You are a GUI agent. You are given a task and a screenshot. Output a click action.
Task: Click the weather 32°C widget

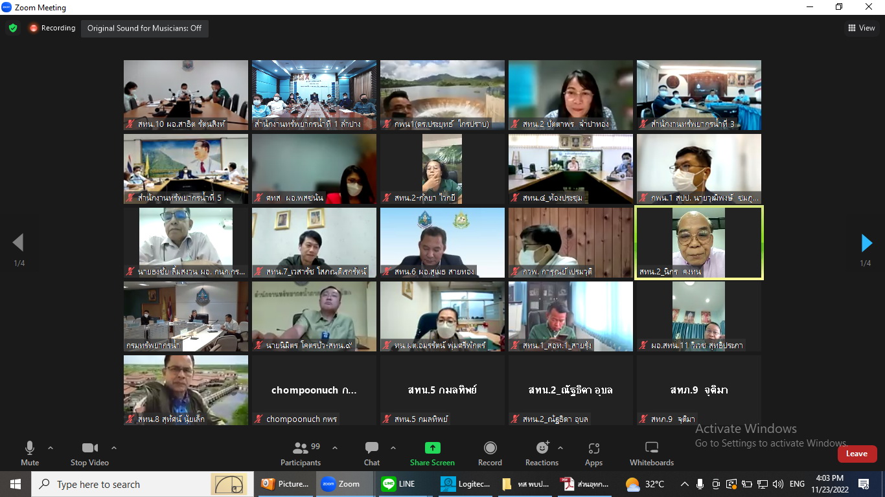tap(645, 484)
